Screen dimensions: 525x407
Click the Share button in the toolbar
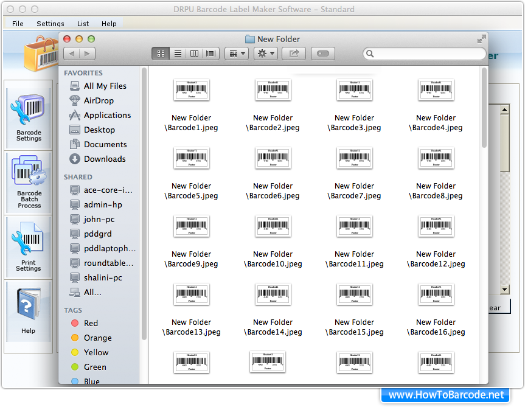[294, 53]
